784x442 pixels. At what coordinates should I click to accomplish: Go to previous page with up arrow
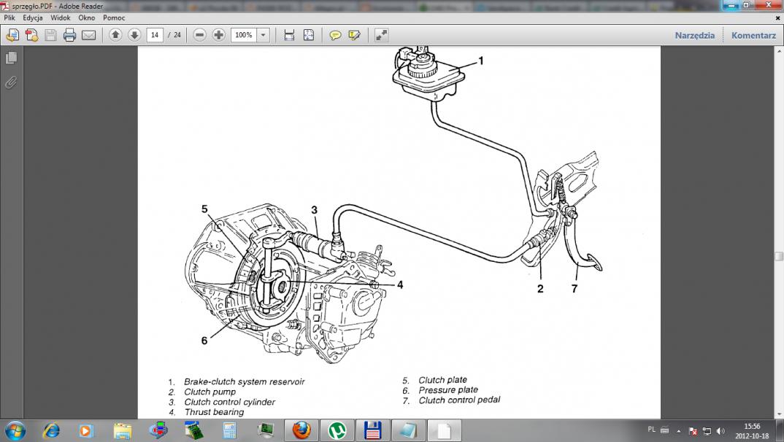[x=115, y=35]
